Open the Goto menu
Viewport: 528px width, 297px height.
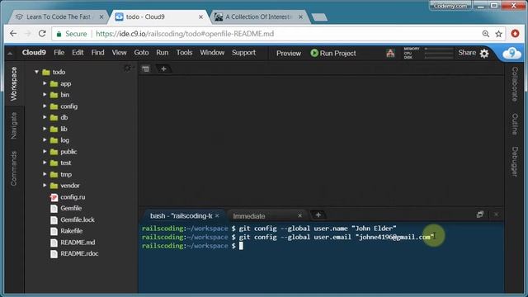point(141,53)
